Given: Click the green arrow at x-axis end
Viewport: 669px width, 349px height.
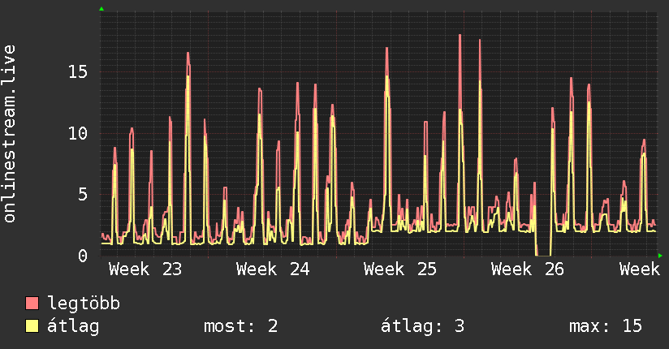Looking at the screenshot, I should (x=660, y=256).
